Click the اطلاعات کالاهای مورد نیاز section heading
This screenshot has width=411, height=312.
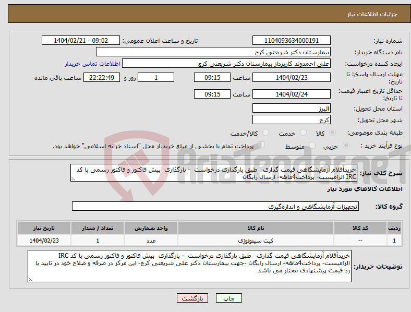(x=365, y=189)
